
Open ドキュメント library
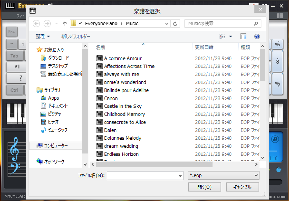click(x=54, y=106)
